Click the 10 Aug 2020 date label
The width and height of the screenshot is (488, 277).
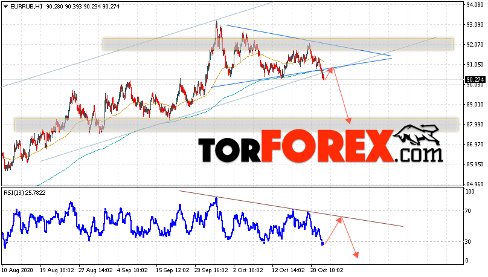[16, 270]
